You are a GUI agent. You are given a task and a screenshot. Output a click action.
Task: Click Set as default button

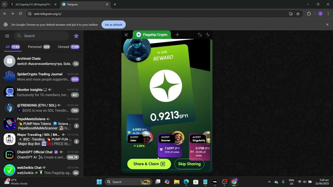[x=113, y=25]
